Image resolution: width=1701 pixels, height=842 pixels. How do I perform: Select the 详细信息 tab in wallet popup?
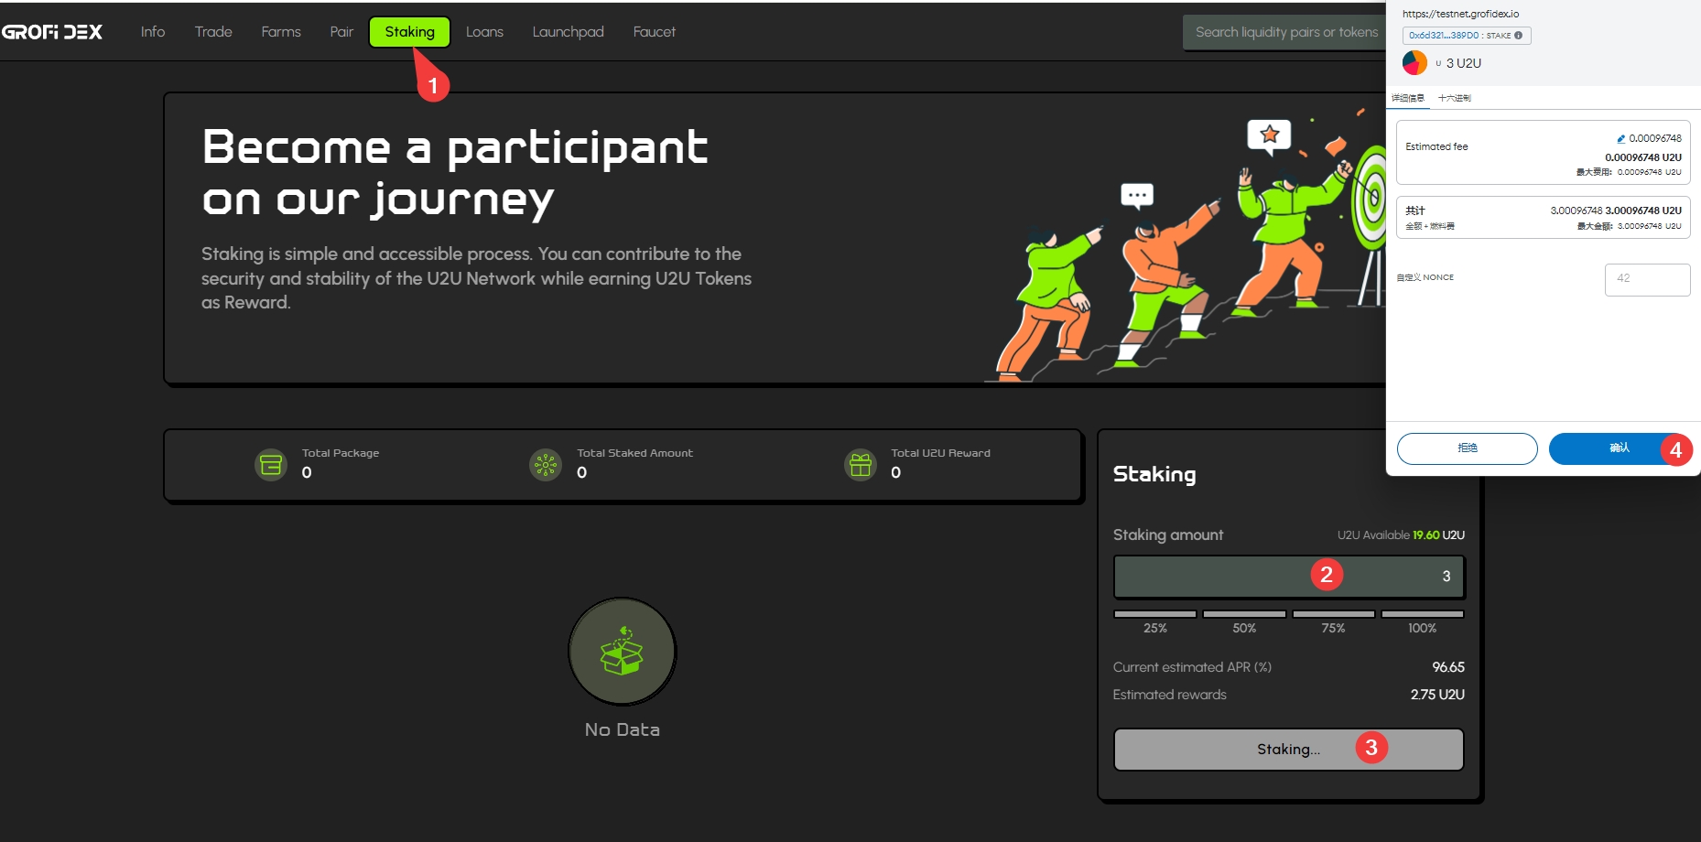pos(1408,98)
